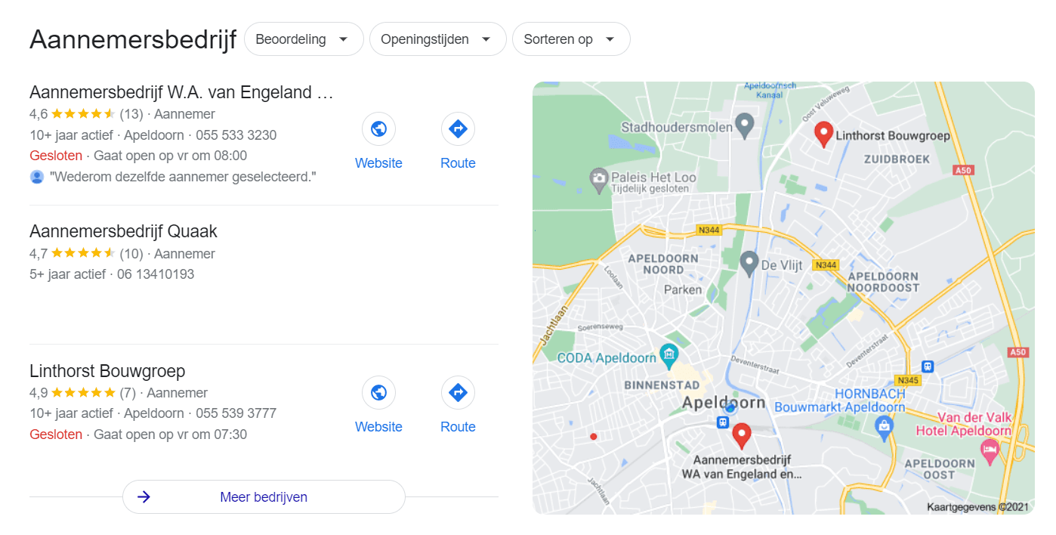Click Stadhoudersmolen gray map marker

pos(745,126)
